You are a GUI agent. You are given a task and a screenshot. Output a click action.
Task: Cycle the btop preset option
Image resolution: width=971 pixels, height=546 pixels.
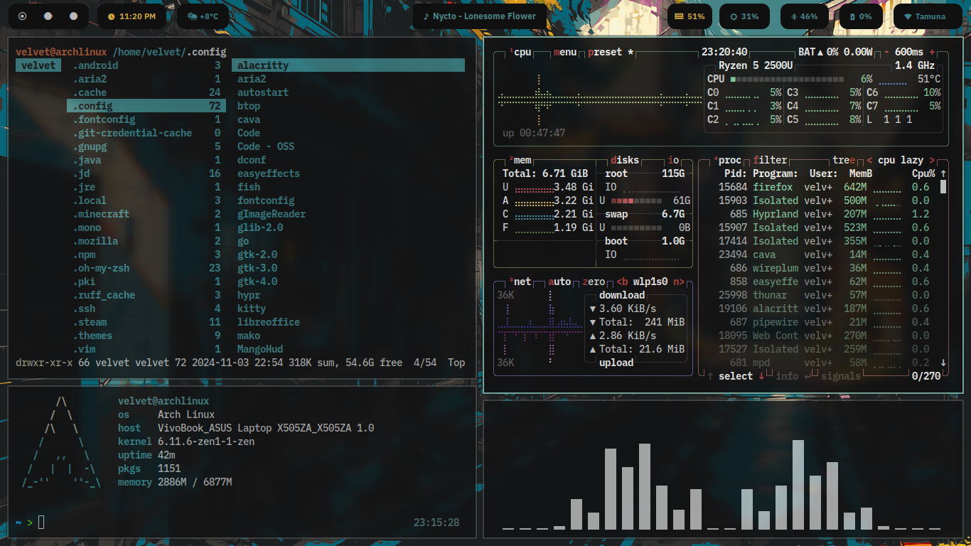pyautogui.click(x=604, y=52)
